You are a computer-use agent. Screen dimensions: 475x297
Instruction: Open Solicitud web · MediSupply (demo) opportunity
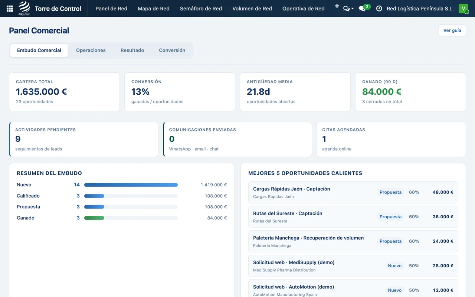click(353, 266)
